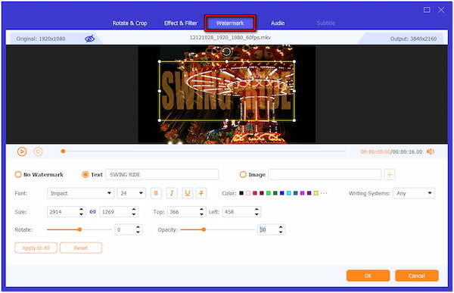Open the Writing Systems dropdown
Screen dimensions: 454x293
coord(414,193)
